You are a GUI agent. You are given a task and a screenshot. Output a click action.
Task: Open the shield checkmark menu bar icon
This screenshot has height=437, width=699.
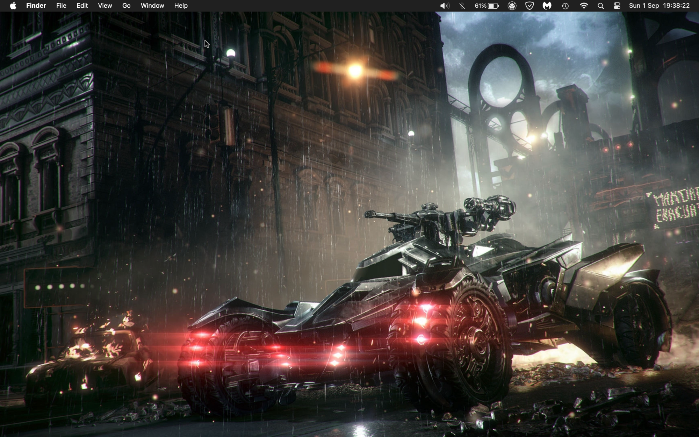click(529, 6)
